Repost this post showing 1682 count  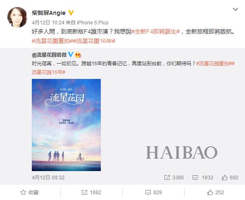pyautogui.click(x=91, y=192)
